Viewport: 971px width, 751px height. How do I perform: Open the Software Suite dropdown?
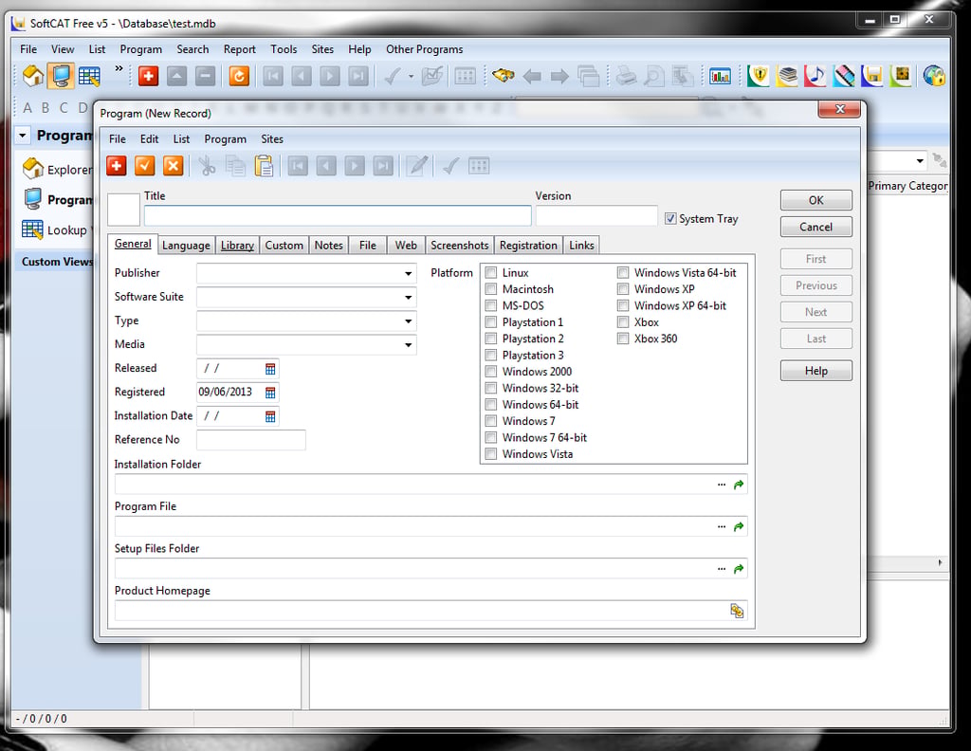coord(408,297)
